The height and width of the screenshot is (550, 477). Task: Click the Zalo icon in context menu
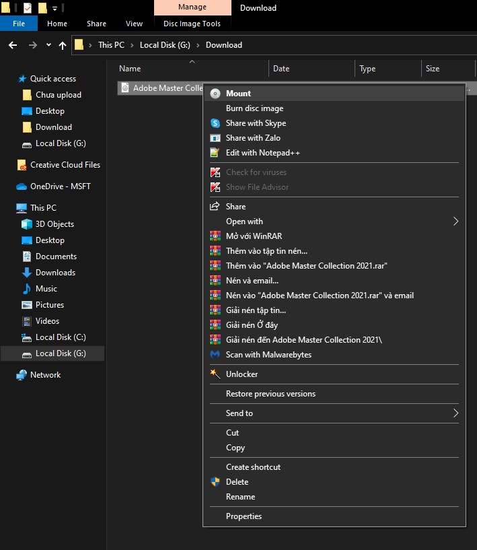215,138
